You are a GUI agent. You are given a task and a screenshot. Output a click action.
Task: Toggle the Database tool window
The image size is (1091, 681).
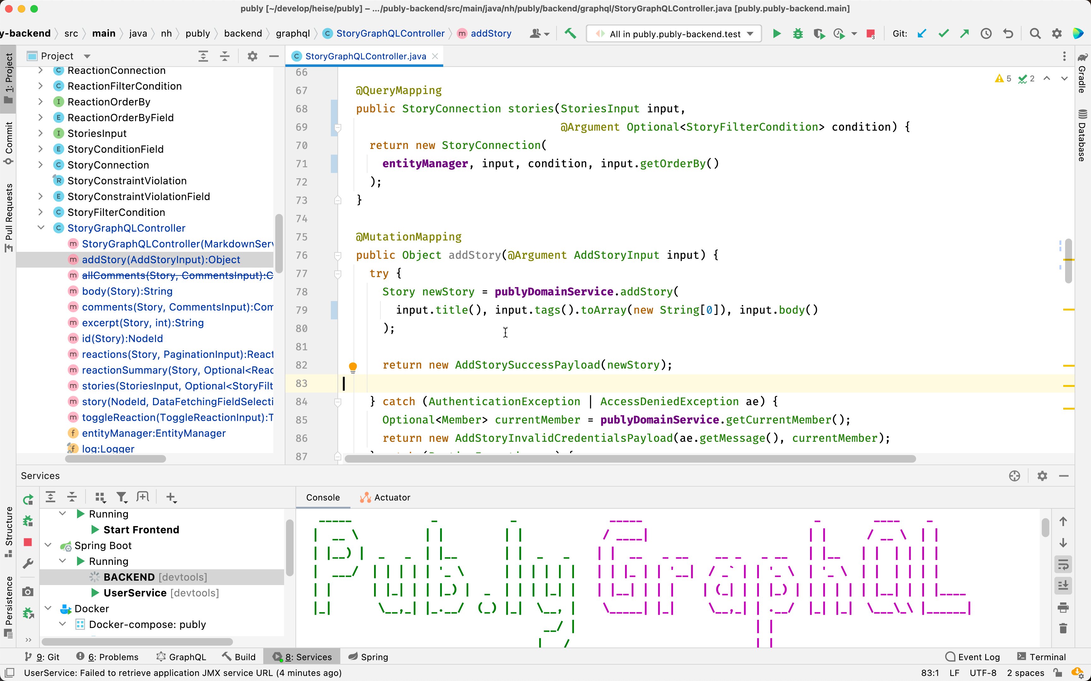coord(1082,135)
